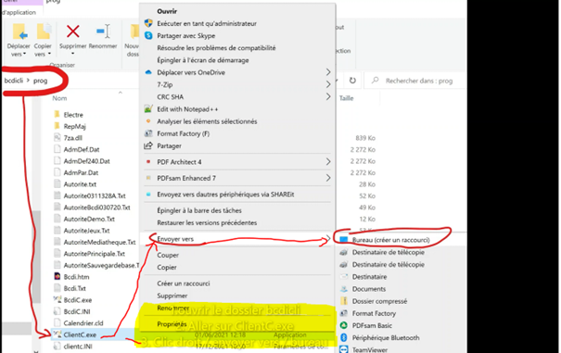Click the Taille column header

(346, 98)
